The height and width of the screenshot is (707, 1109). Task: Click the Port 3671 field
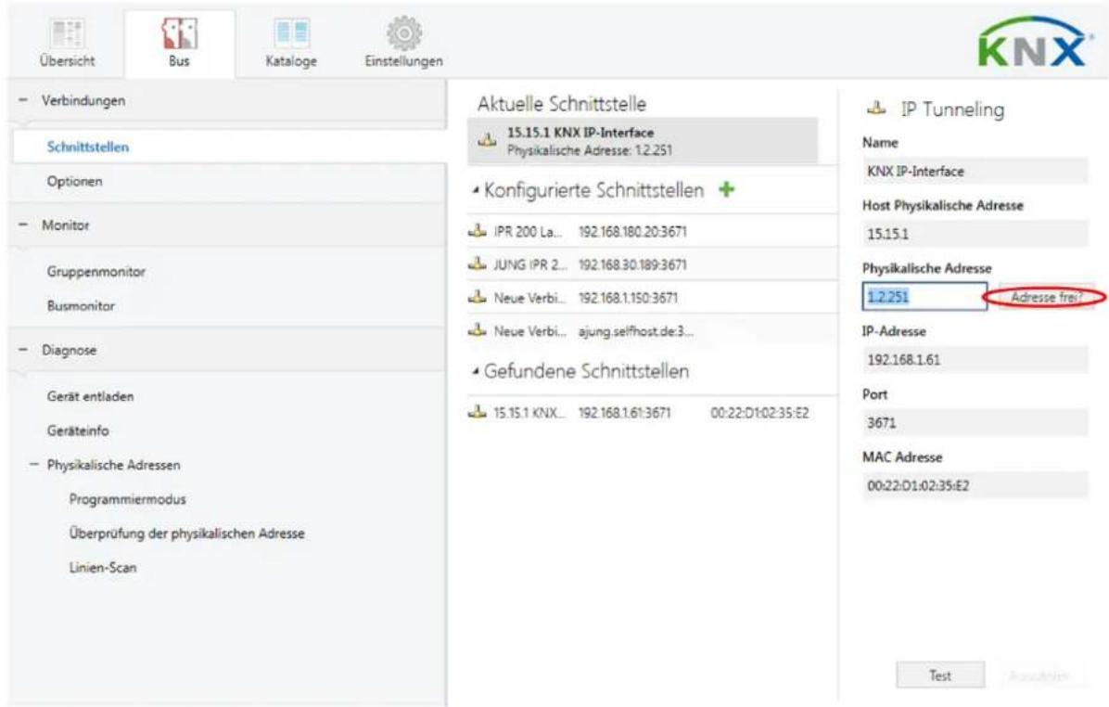(975, 422)
